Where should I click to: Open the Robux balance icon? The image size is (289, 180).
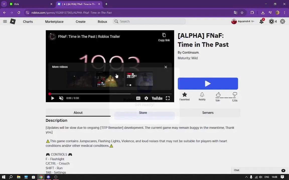(x=271, y=21)
